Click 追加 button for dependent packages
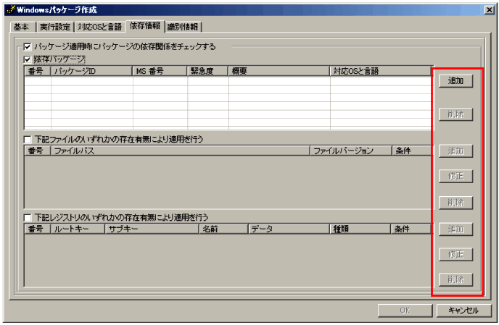499x325 pixels. pyautogui.click(x=455, y=80)
